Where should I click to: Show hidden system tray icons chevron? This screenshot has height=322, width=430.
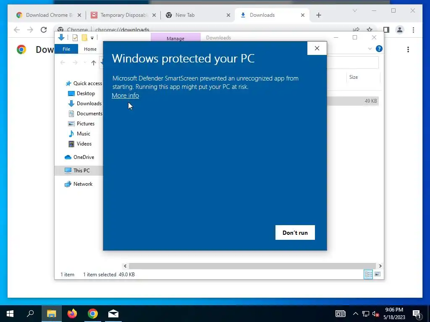355,314
